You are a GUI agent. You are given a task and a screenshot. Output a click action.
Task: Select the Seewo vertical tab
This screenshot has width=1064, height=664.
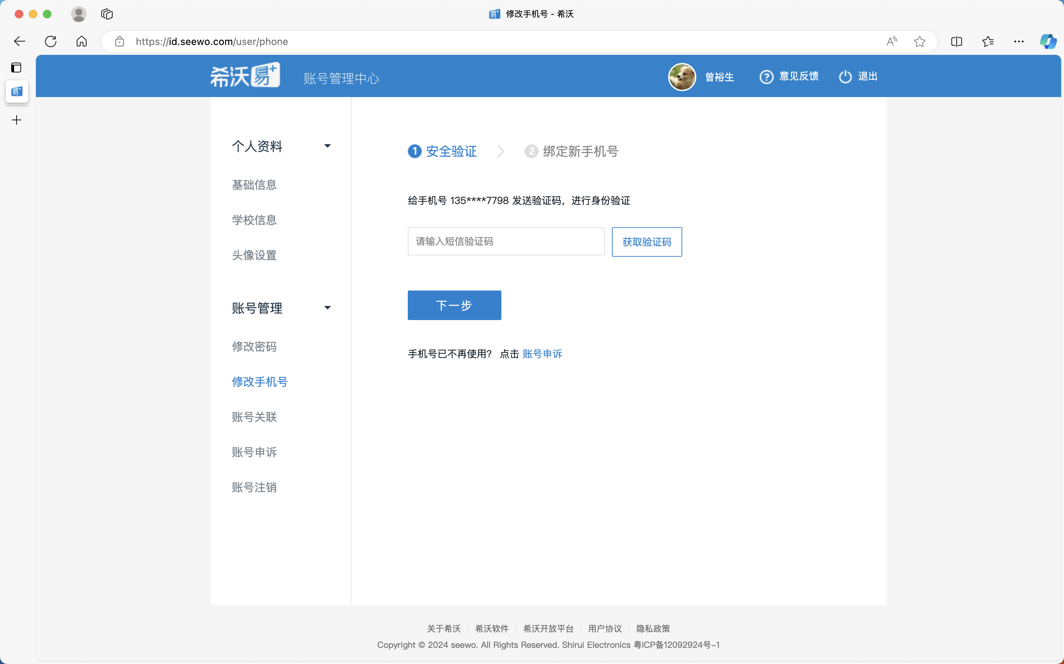(x=17, y=91)
